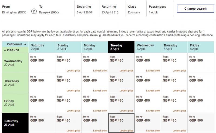The width and height of the screenshot is (216, 133).
Task: Click the To Bangkok (BKK) field
Action: point(49,9)
